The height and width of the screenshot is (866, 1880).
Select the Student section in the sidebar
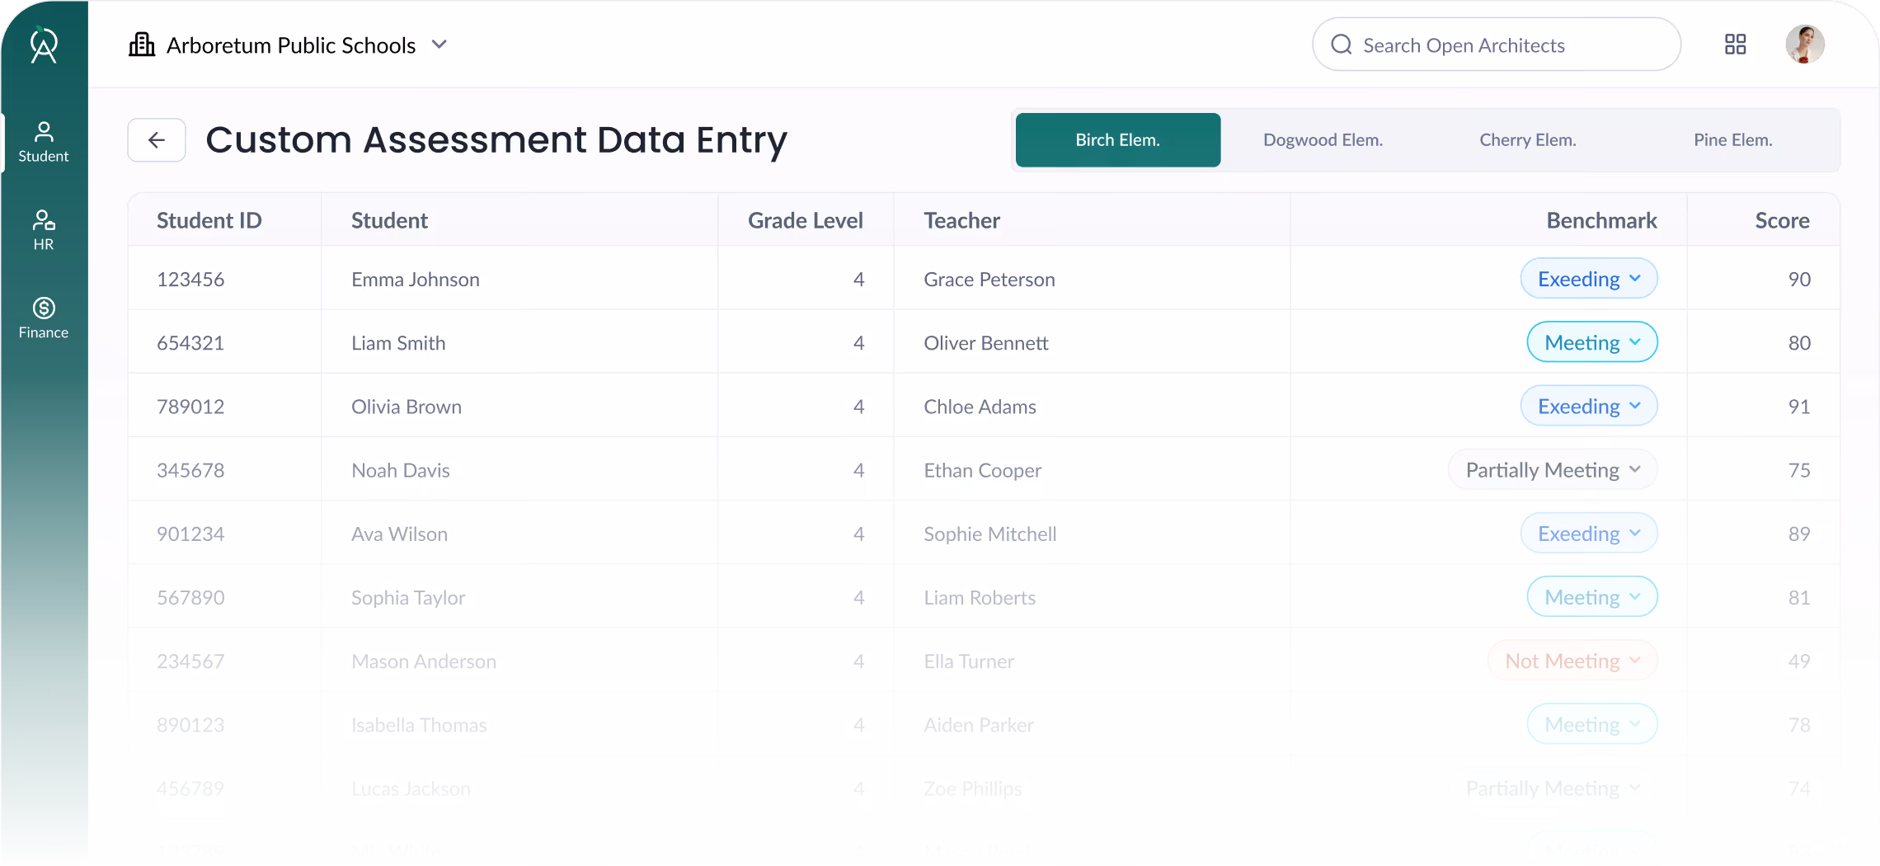[x=44, y=140]
